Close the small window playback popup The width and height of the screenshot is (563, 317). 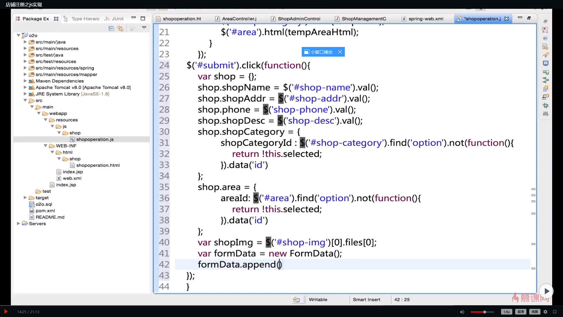[x=340, y=52]
